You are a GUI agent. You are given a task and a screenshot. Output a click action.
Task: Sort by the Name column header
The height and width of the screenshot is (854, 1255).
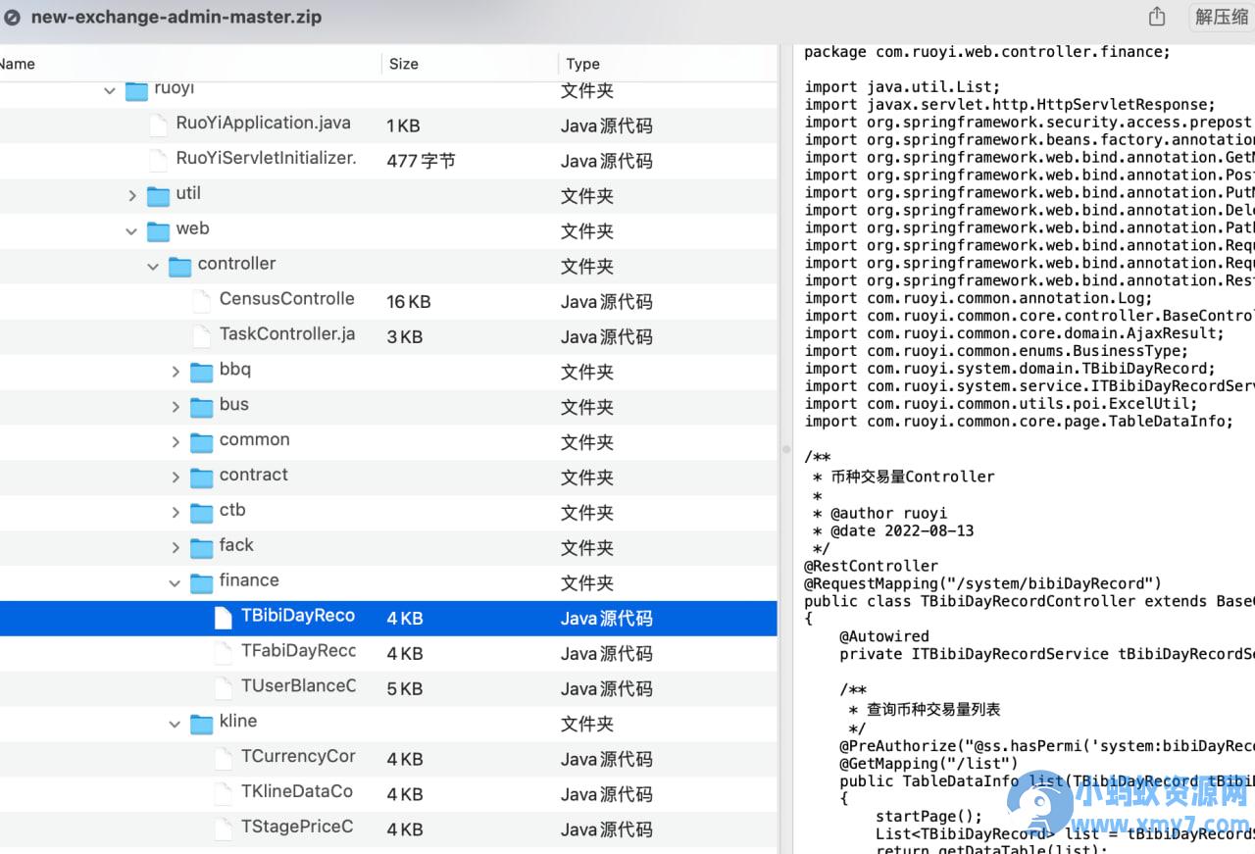pos(17,64)
